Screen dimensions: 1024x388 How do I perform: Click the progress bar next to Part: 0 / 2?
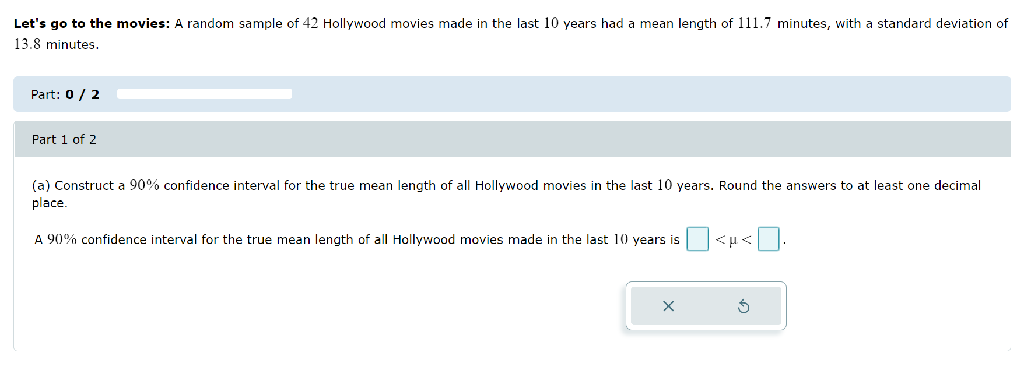click(x=204, y=94)
